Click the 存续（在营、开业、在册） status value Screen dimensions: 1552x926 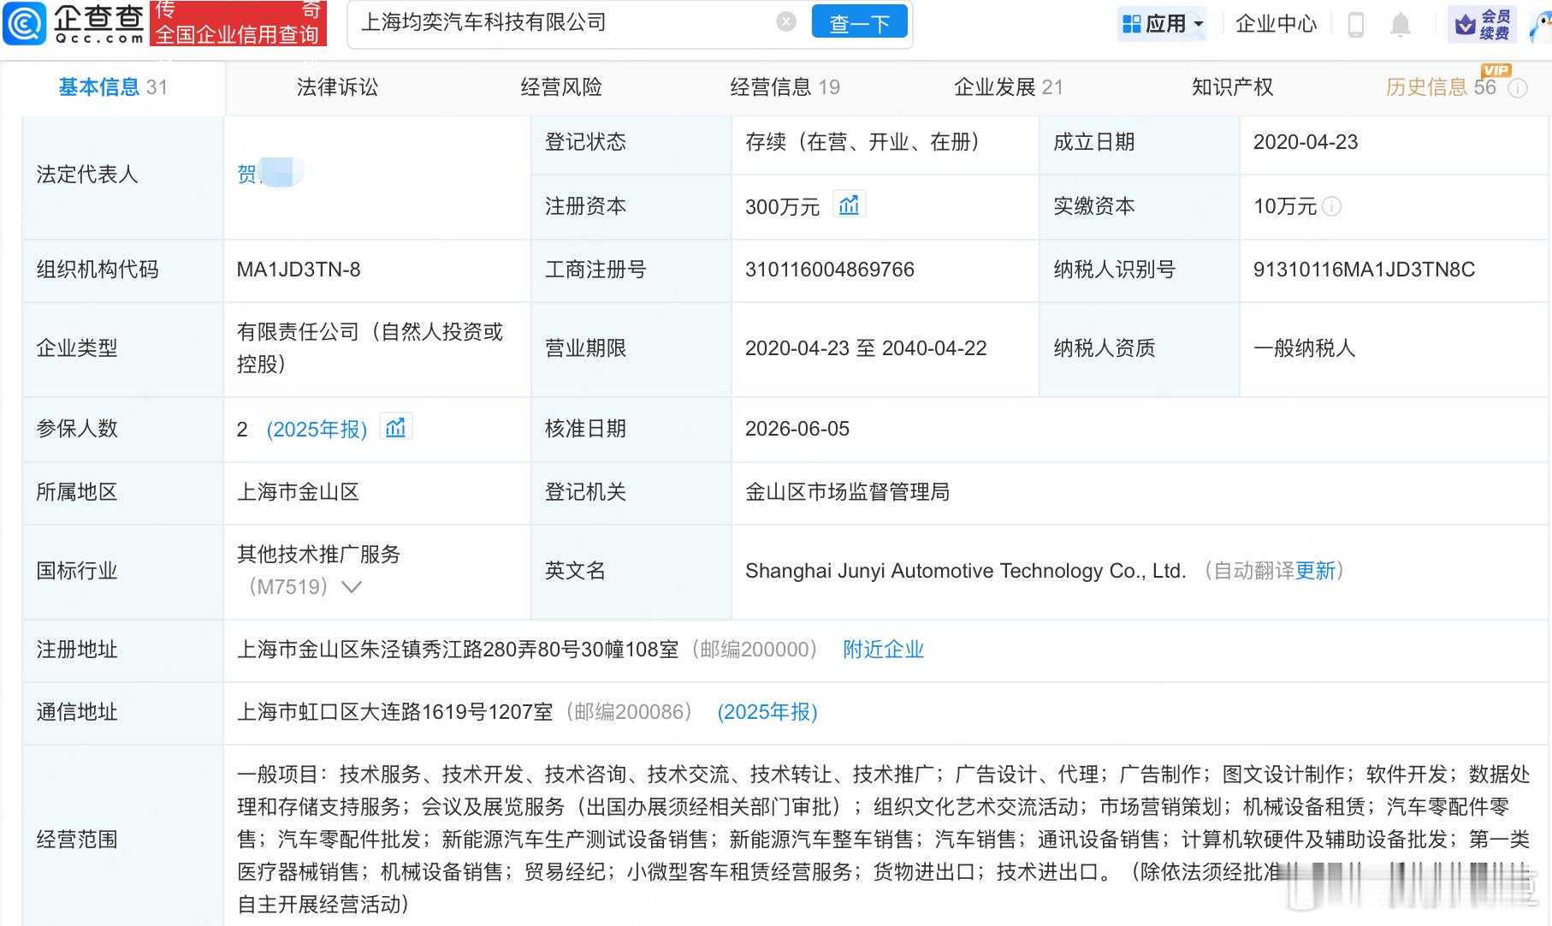862,142
